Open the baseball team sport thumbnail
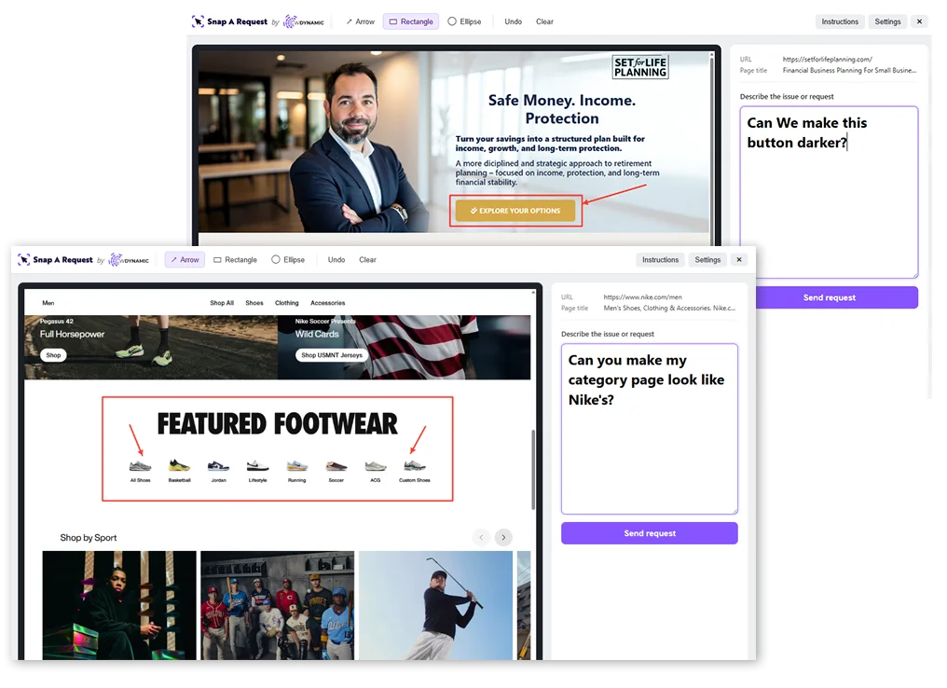Screen dimensions: 947x688 [x=277, y=605]
